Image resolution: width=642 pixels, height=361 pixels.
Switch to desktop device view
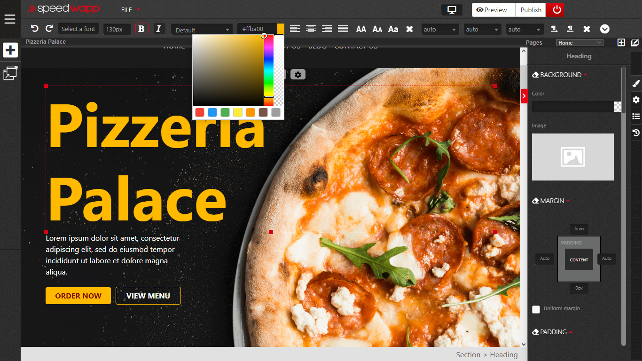click(x=452, y=10)
